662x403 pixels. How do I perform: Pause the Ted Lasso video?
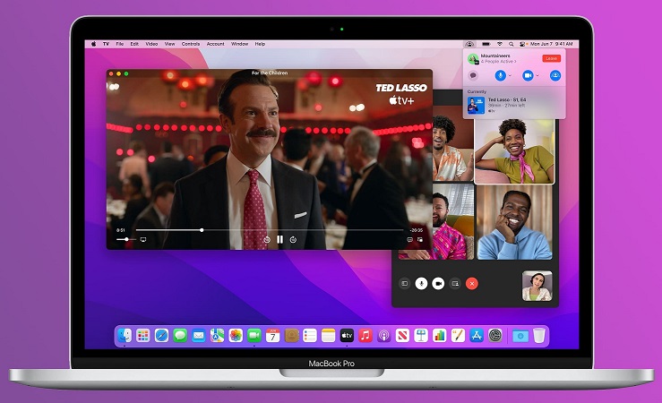(279, 239)
